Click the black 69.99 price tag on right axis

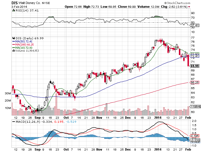195,66
